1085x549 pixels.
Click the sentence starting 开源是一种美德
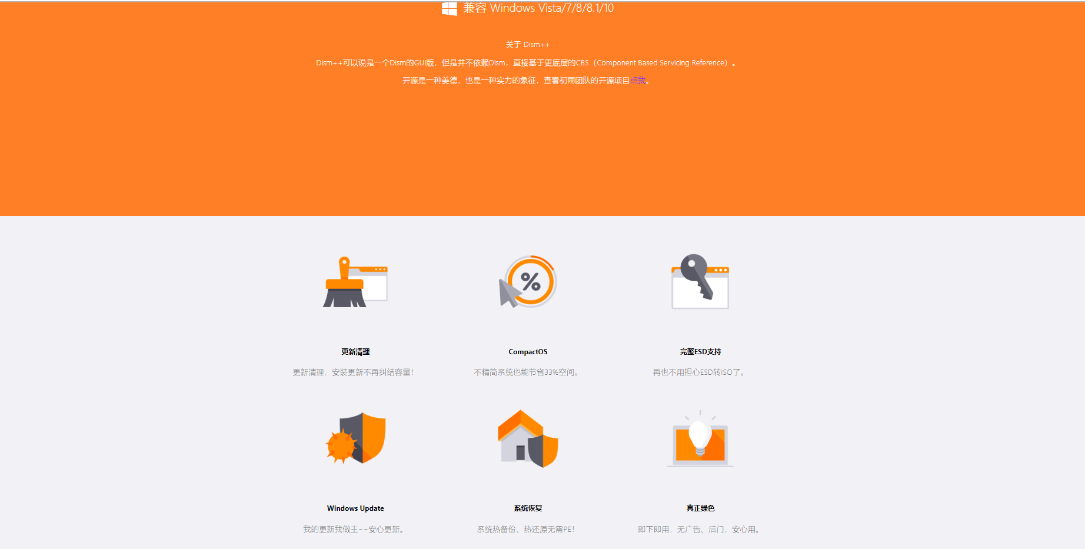[525, 81]
